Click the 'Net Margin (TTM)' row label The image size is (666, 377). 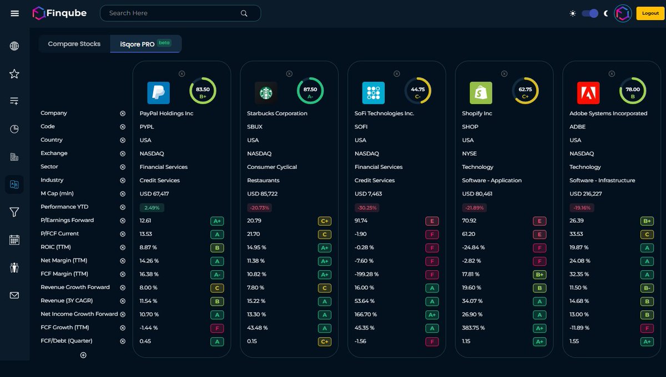click(64, 260)
